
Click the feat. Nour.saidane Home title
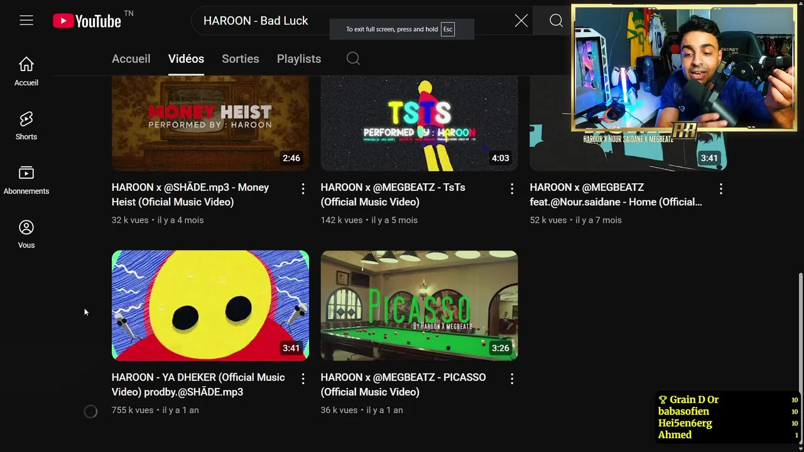click(616, 195)
